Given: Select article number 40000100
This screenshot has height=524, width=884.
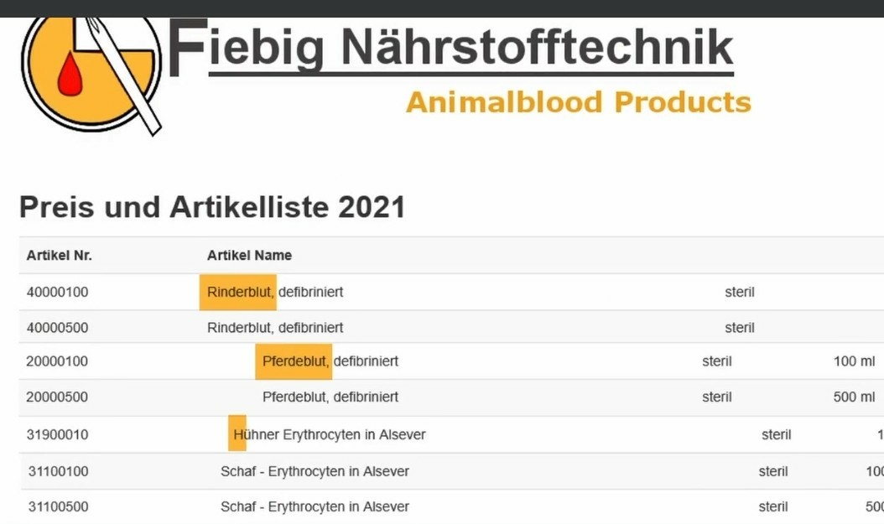Looking at the screenshot, I should (57, 293).
